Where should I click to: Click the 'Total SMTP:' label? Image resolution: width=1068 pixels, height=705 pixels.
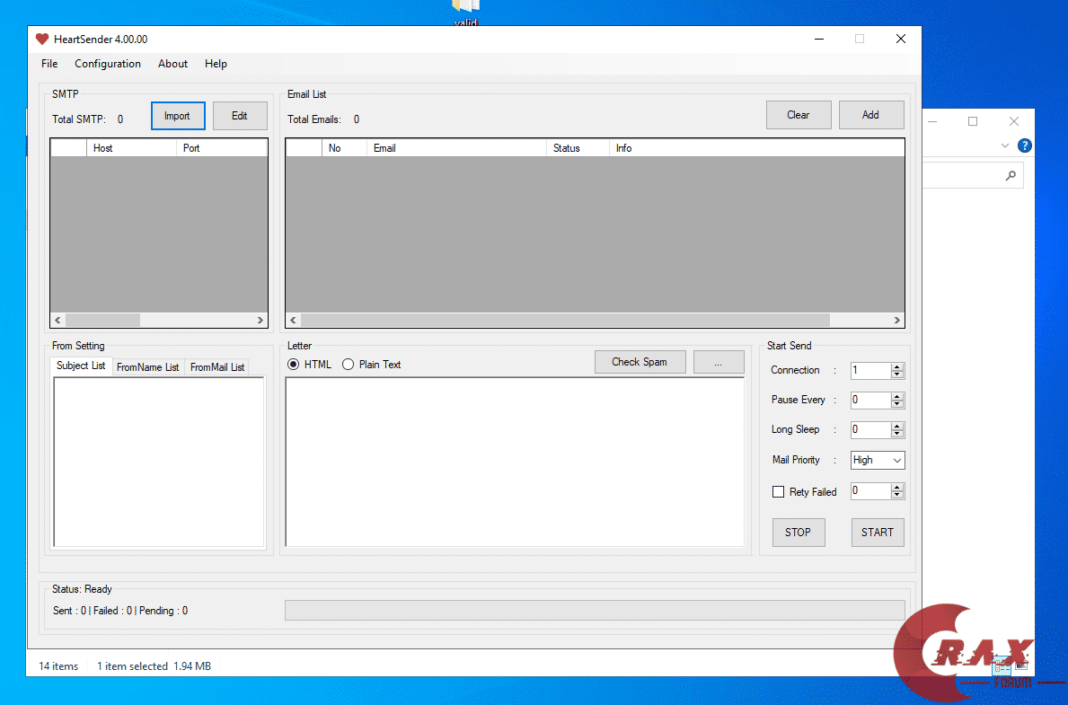[x=79, y=119]
